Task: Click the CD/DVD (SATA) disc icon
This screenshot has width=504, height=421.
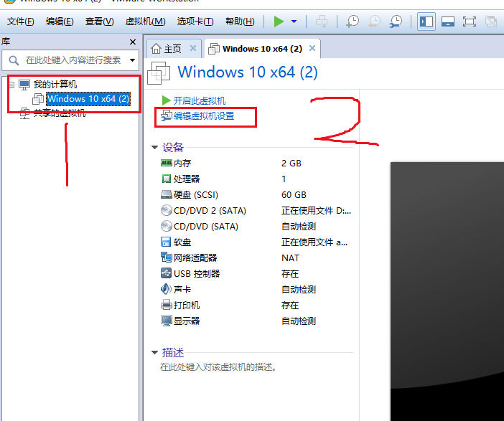Action: click(x=166, y=226)
